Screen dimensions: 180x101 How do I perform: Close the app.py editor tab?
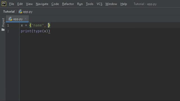[26, 19]
